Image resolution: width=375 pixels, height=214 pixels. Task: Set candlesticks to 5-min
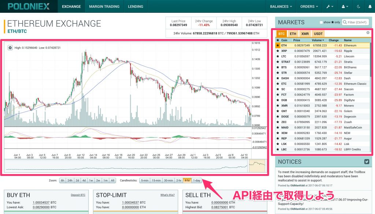point(145,181)
